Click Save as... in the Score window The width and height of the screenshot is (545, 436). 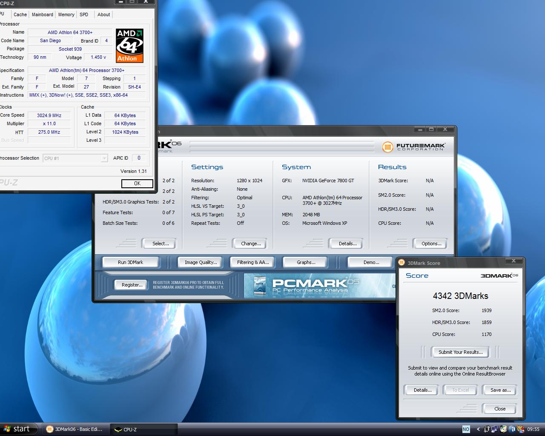point(500,390)
